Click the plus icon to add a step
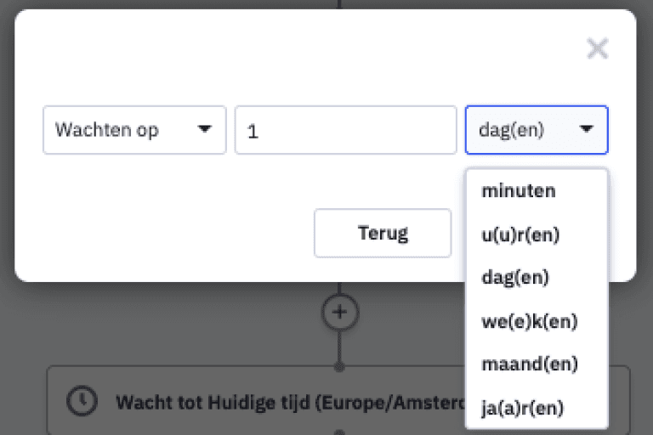This screenshot has width=653, height=435. (339, 312)
